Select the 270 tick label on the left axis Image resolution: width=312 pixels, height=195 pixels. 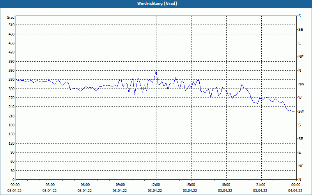point(12,98)
